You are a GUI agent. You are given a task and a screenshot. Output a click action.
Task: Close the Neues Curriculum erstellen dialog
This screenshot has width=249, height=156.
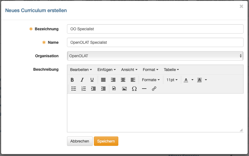241,6
